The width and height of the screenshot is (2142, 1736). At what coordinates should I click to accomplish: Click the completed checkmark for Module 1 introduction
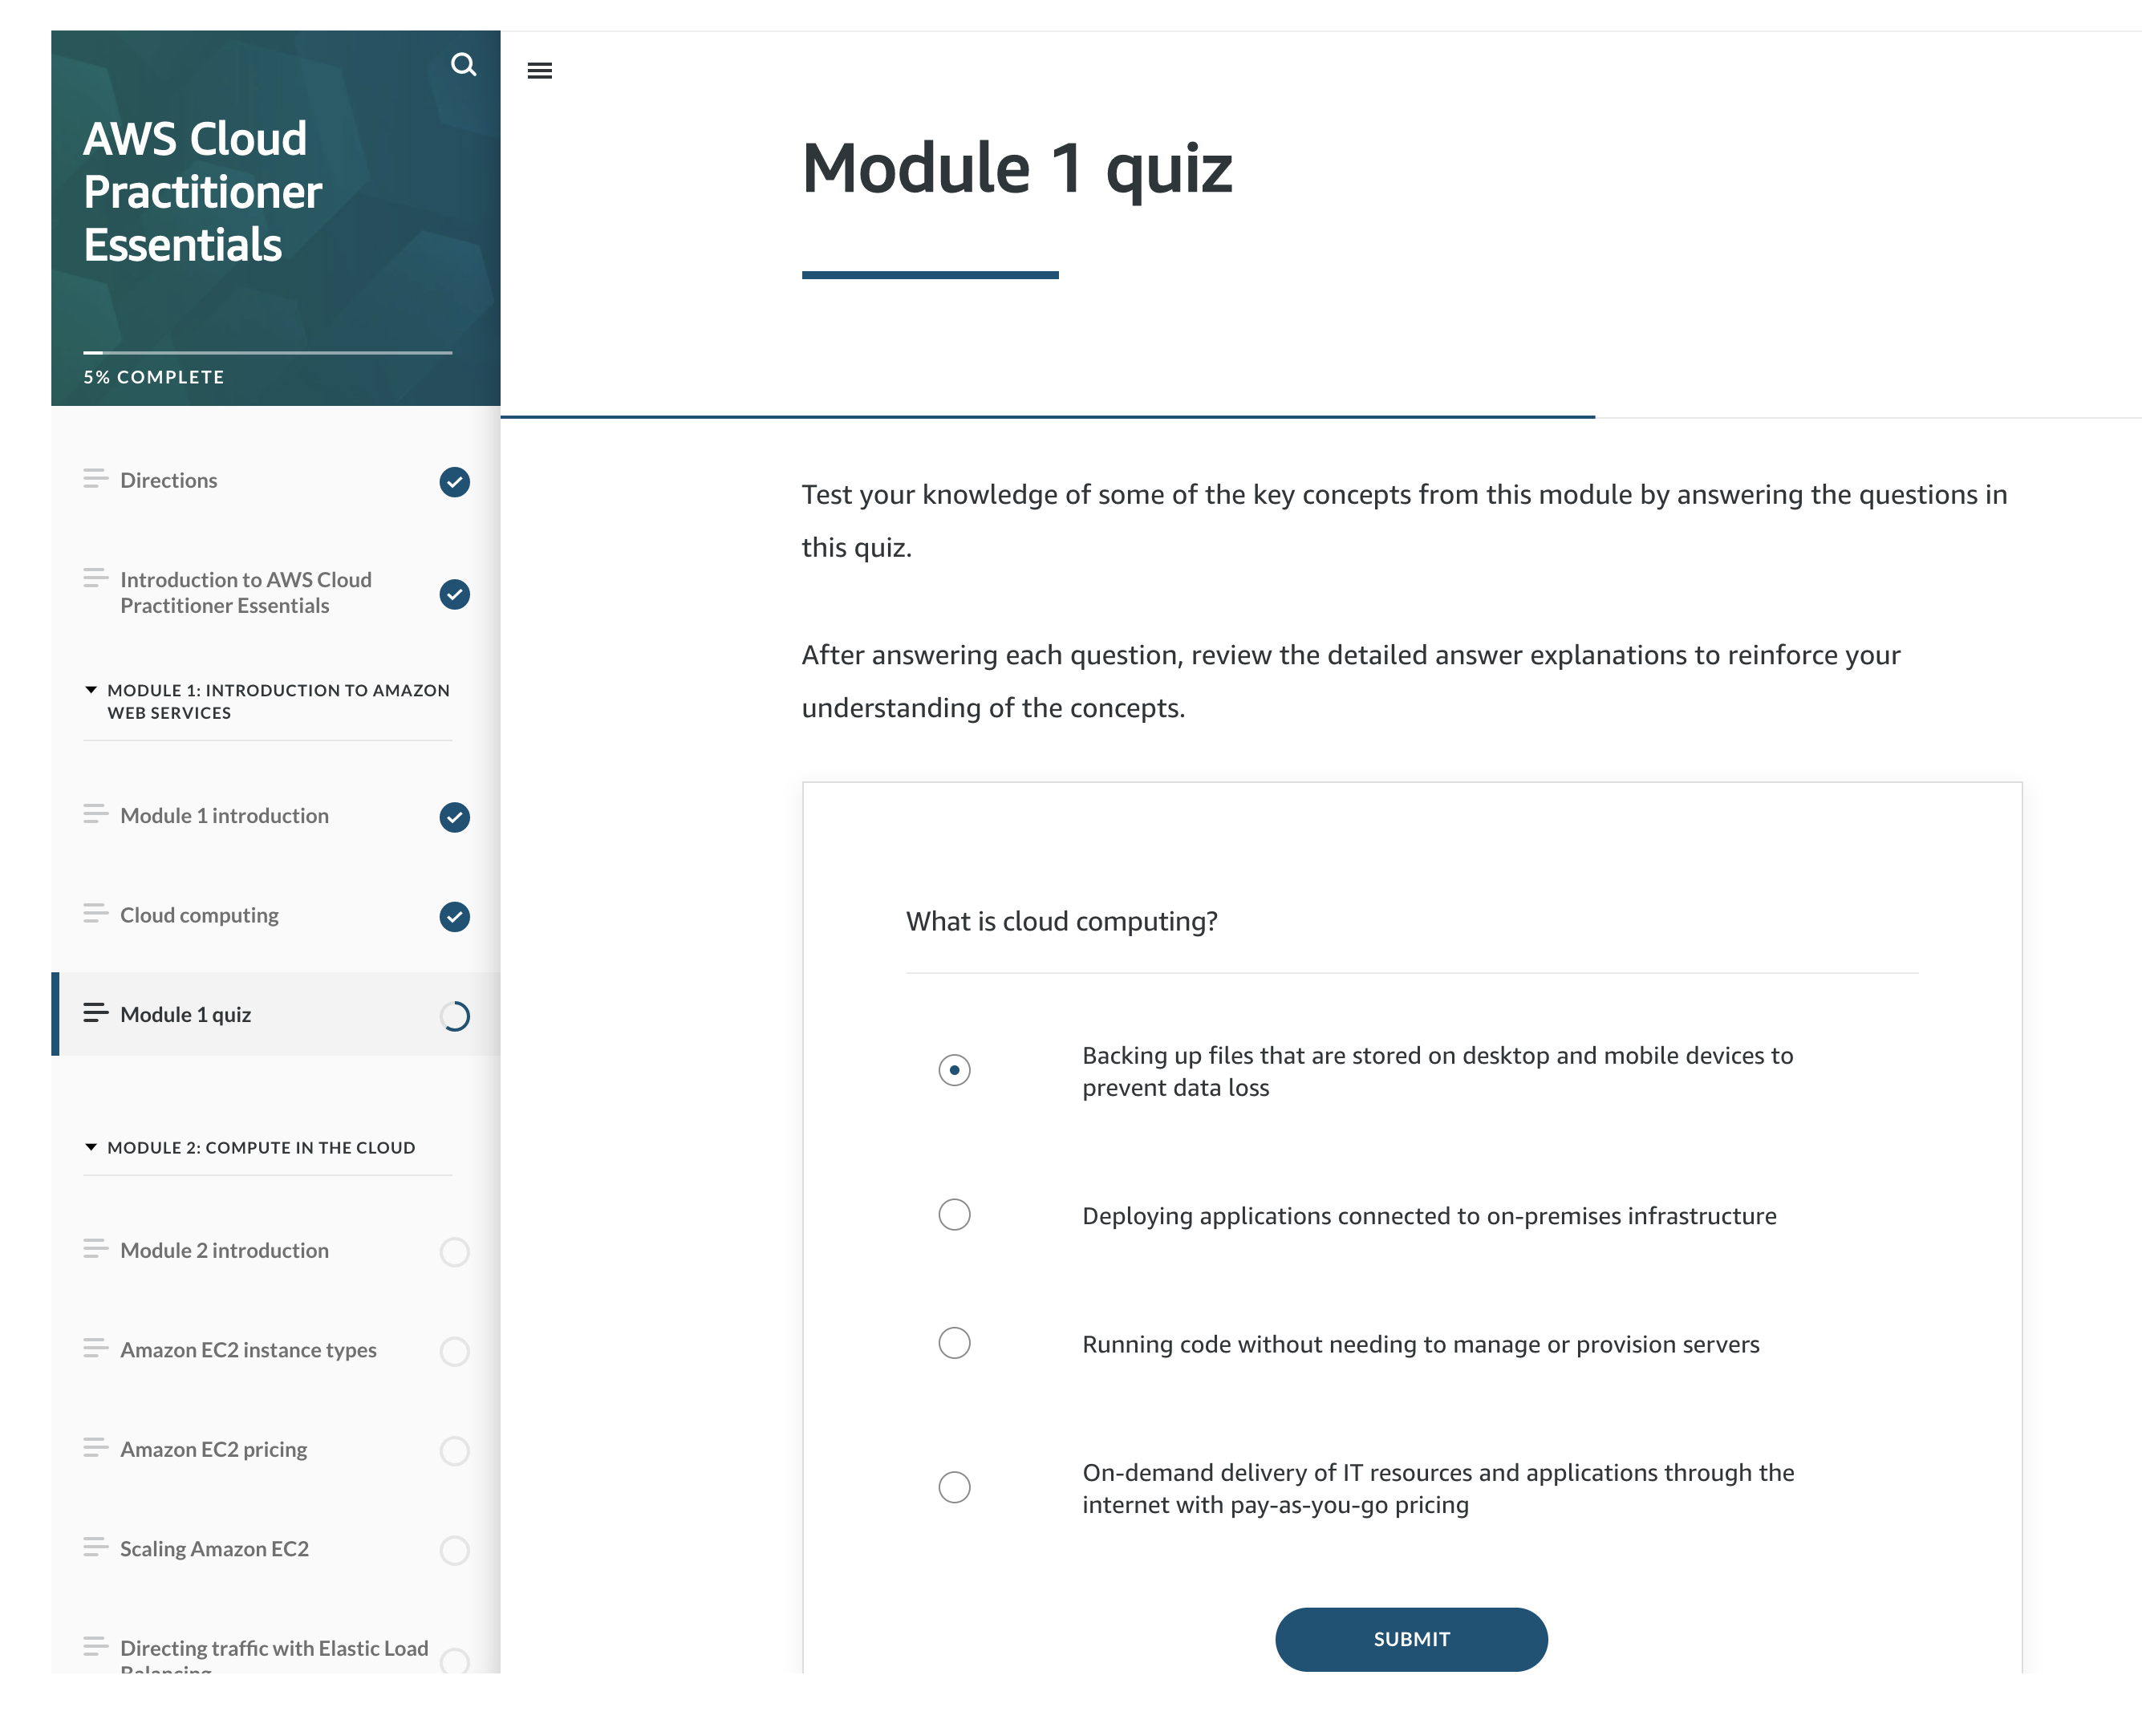[456, 817]
